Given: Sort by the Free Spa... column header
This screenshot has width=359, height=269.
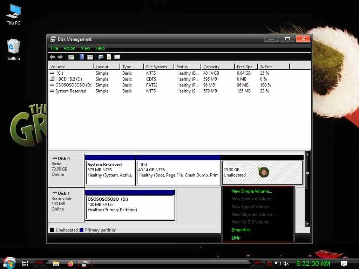Looking at the screenshot, I should click(x=246, y=67).
